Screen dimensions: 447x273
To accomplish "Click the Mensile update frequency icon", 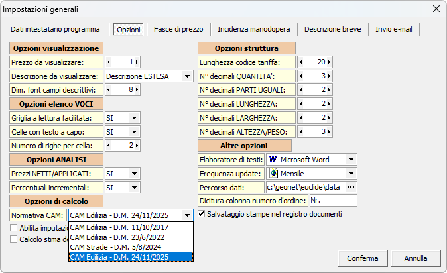I will [273, 174].
